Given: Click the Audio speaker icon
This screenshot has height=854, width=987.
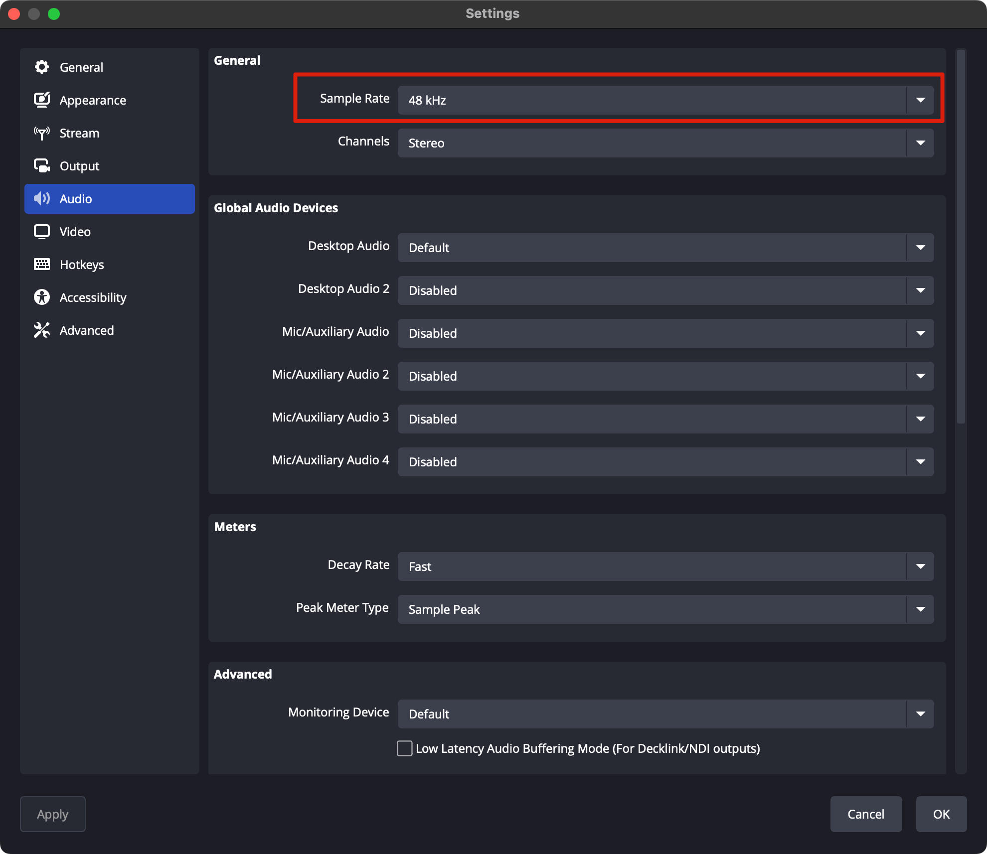Looking at the screenshot, I should (42, 199).
